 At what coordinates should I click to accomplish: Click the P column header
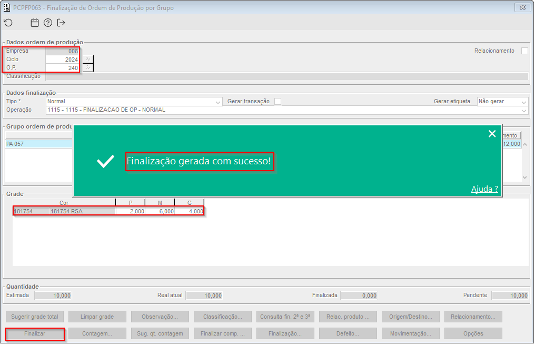[x=131, y=203]
